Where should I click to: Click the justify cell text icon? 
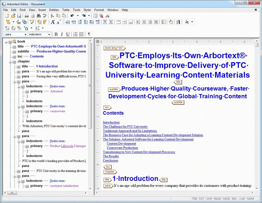coord(156,22)
